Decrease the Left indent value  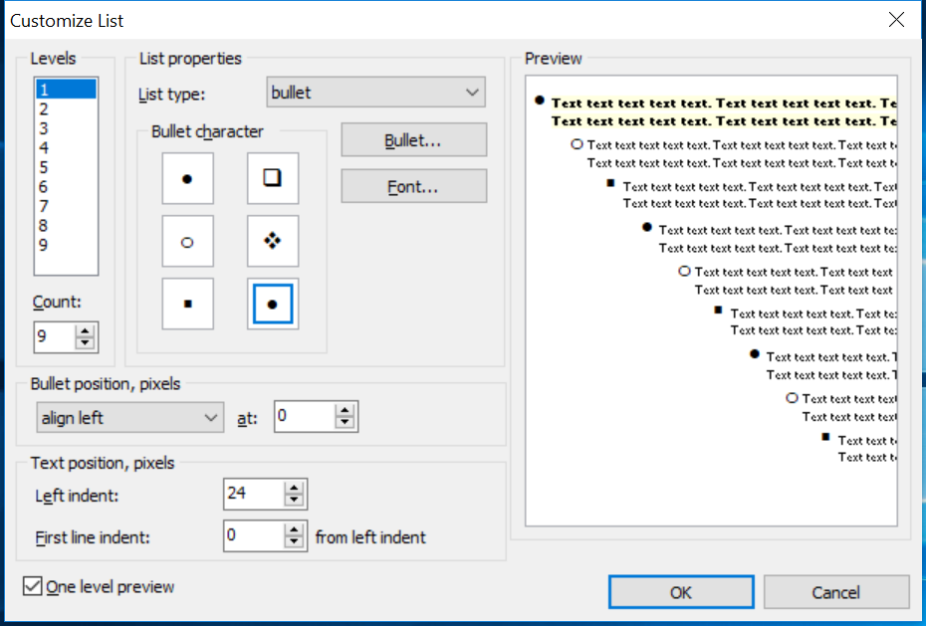click(x=294, y=500)
